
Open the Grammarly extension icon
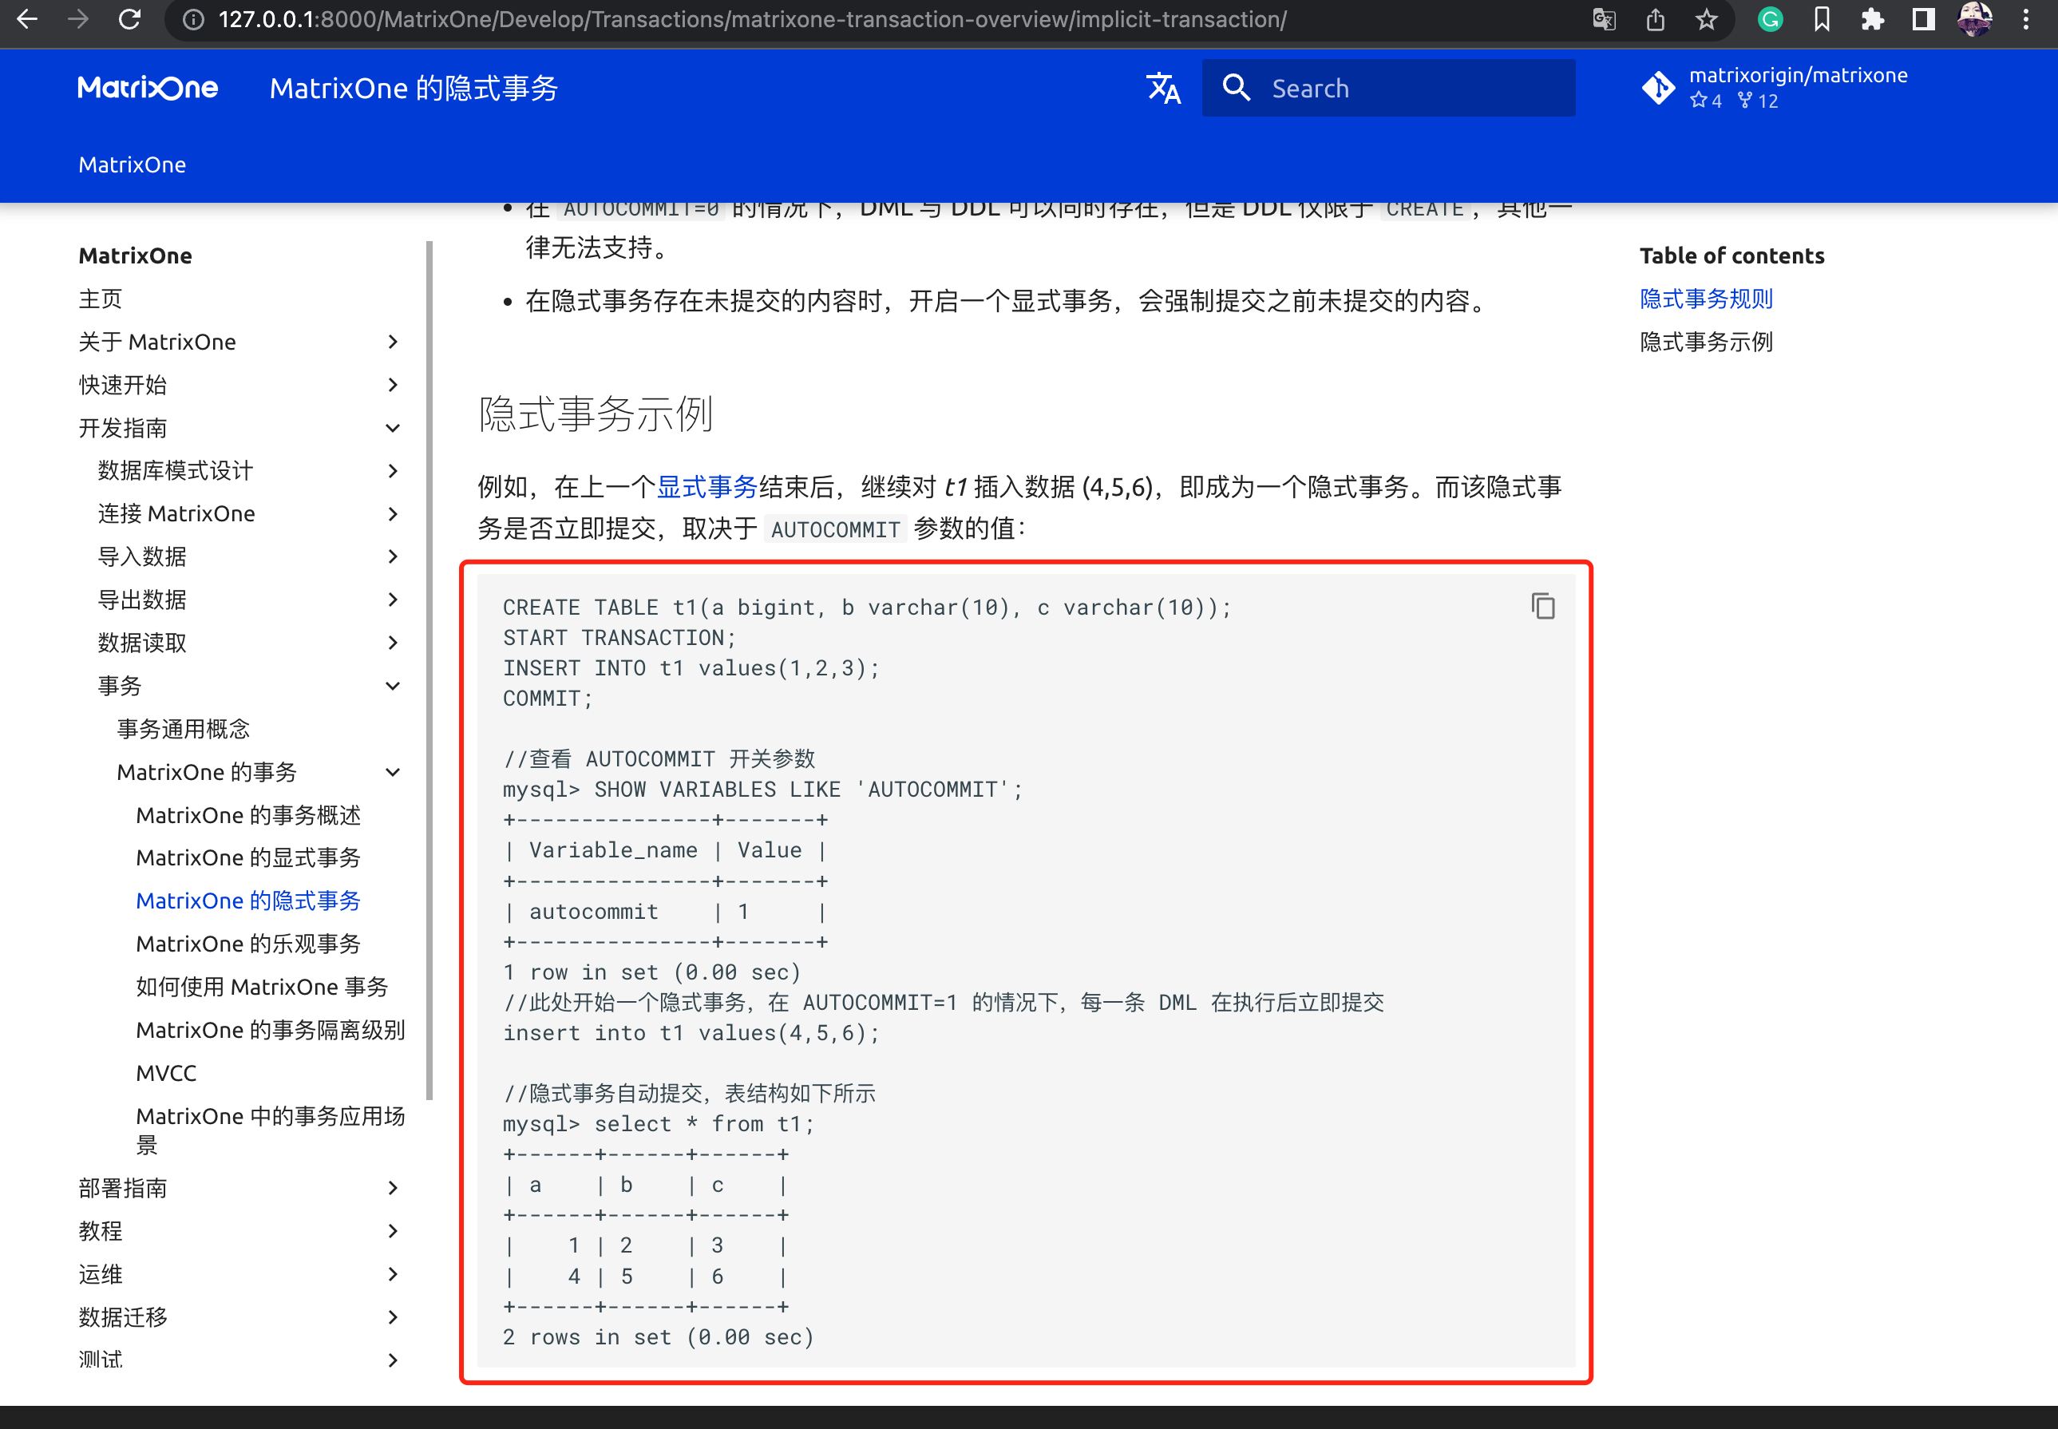[x=1769, y=20]
